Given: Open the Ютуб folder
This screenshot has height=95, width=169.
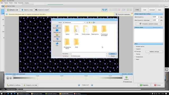Looking at the screenshot, I should (76, 43).
